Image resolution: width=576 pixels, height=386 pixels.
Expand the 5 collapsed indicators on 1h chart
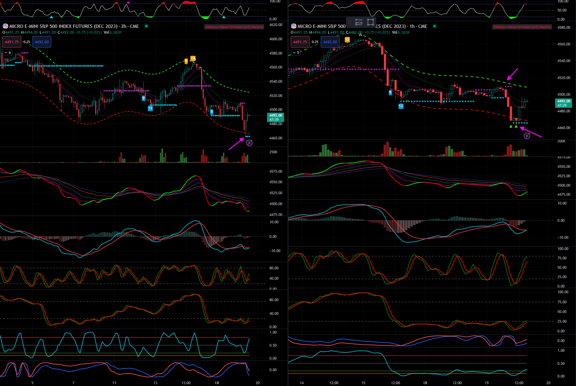pyautogui.click(x=296, y=53)
